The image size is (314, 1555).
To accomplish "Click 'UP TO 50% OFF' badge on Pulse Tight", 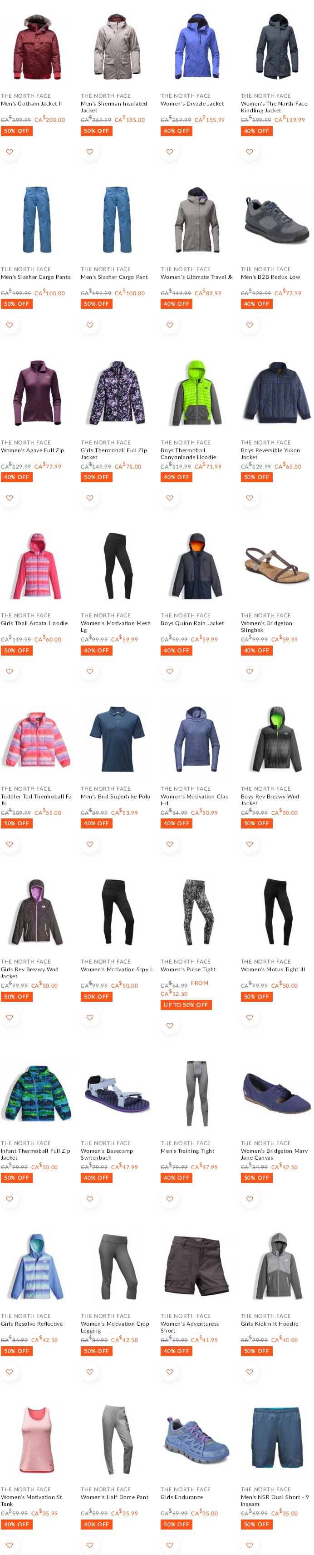I will pos(186,1005).
